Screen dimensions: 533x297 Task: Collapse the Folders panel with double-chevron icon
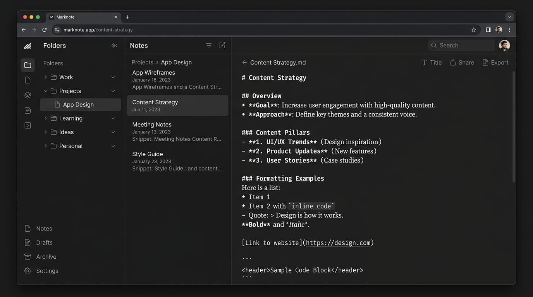114,45
